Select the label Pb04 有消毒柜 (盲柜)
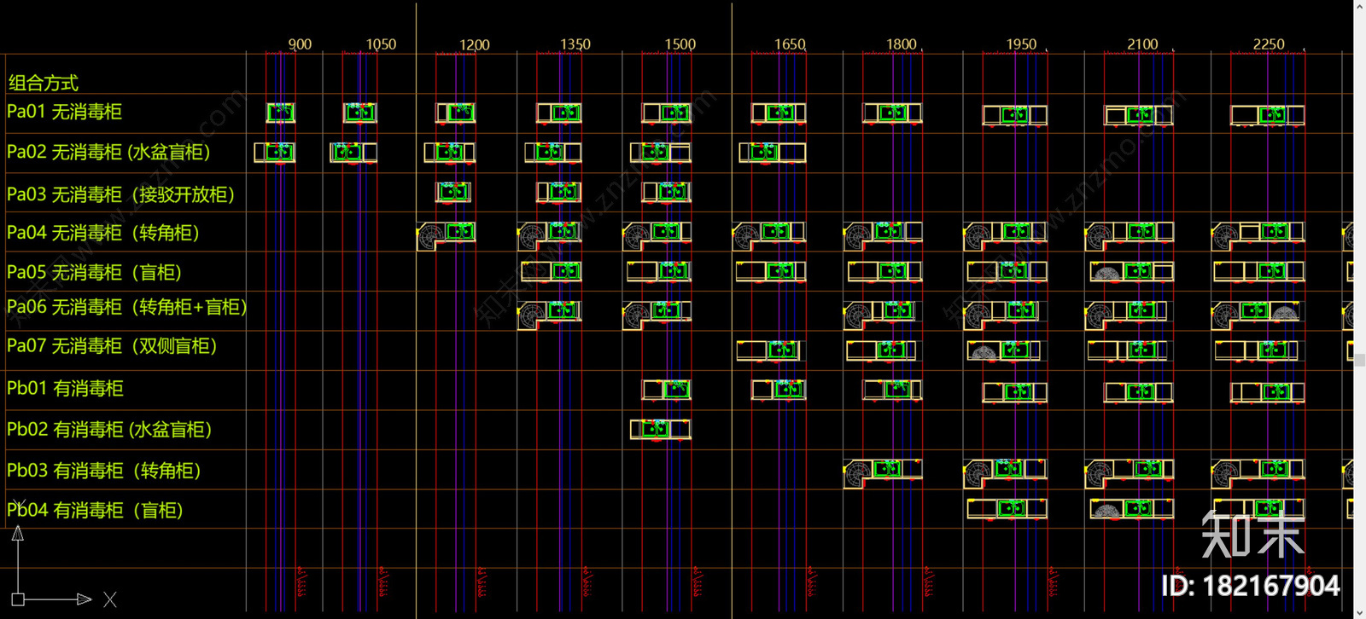The image size is (1366, 619). pyautogui.click(x=95, y=510)
